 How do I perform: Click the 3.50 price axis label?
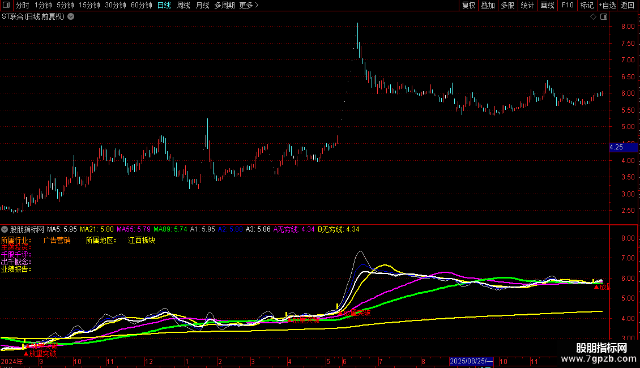point(628,177)
